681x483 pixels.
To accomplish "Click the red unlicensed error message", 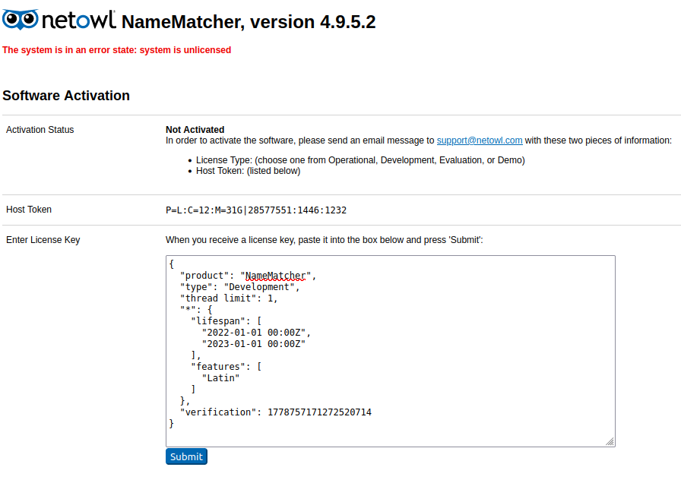I will coord(116,50).
